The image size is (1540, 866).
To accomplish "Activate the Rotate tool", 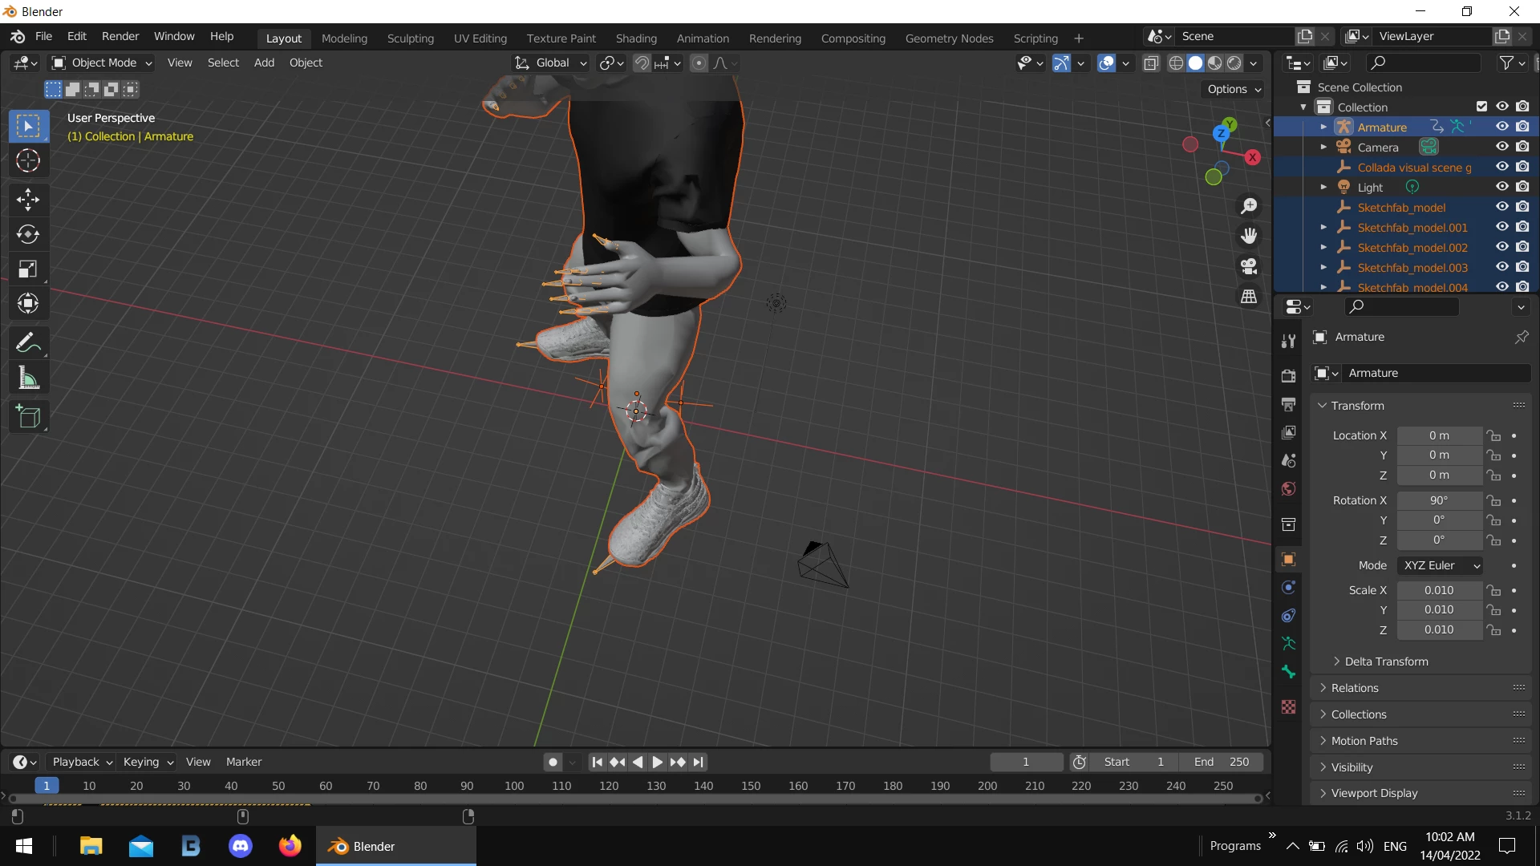I will click(x=28, y=234).
